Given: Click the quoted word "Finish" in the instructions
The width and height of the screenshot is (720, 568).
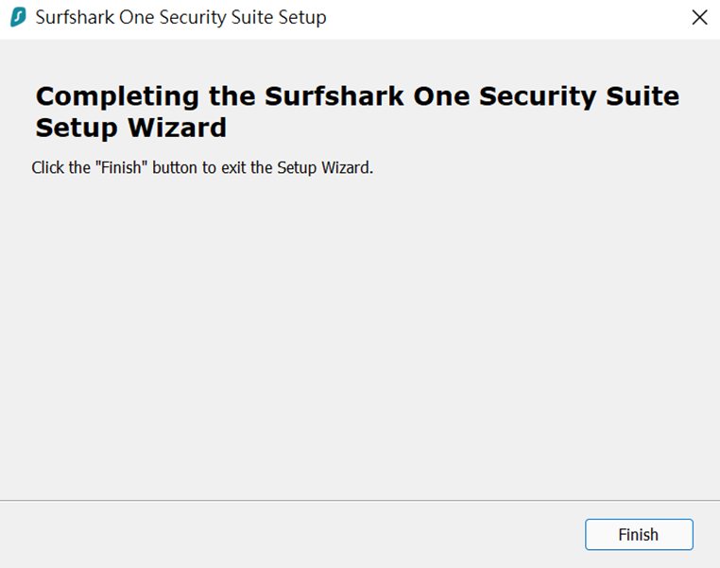Looking at the screenshot, I should [x=121, y=167].
